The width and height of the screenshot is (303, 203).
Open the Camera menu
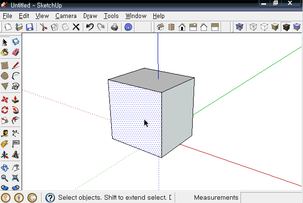[66, 16]
